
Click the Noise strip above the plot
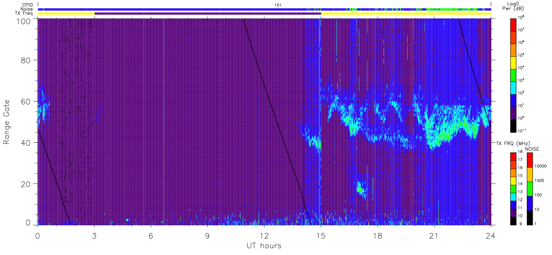point(264,9)
